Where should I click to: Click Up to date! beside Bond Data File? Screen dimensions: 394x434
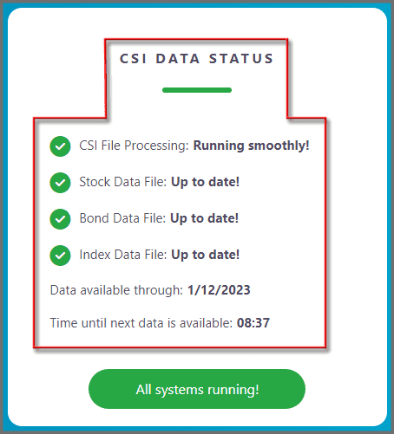coord(204,218)
